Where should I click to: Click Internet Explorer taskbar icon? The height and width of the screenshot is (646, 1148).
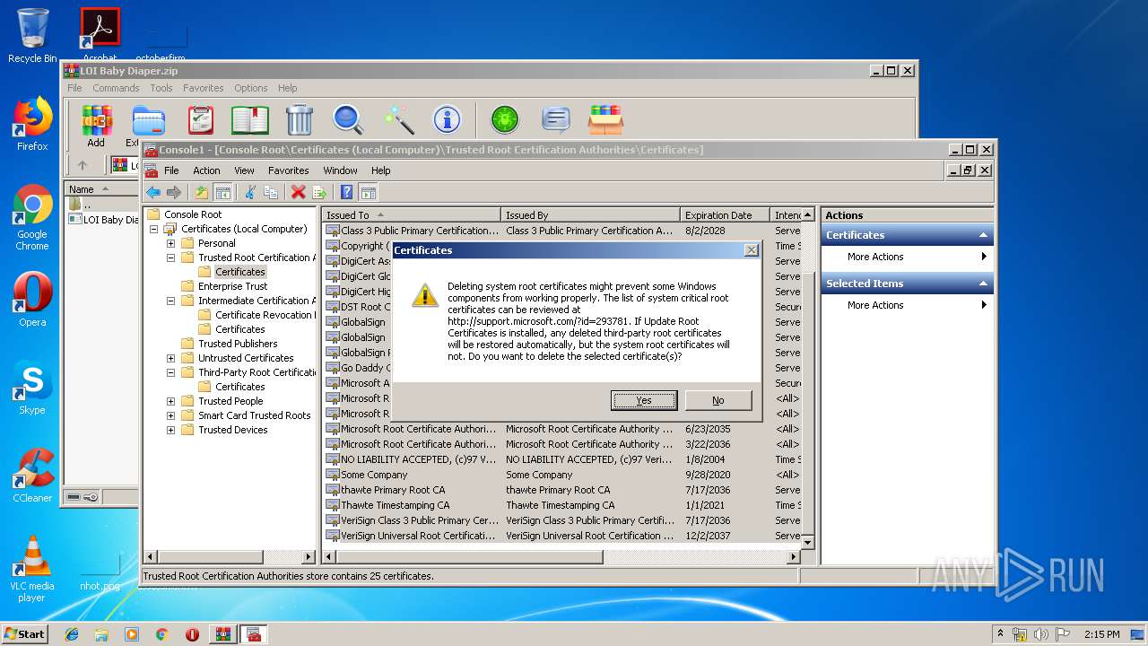(72, 634)
